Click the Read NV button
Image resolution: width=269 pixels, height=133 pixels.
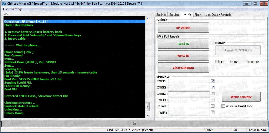point(183,43)
